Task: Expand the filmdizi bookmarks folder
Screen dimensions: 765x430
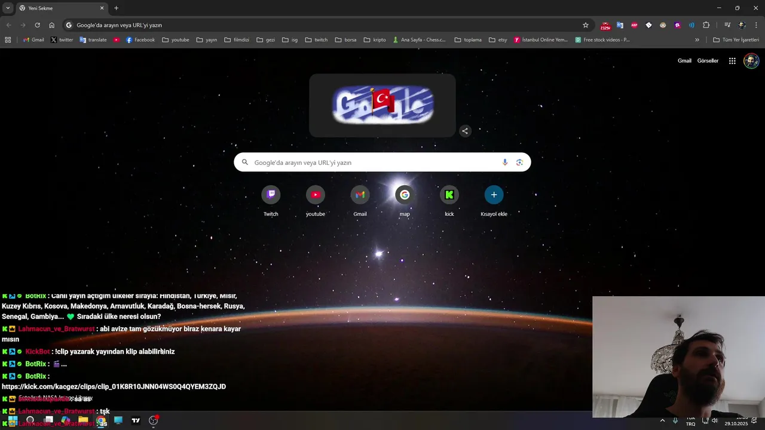Action: tap(237, 40)
